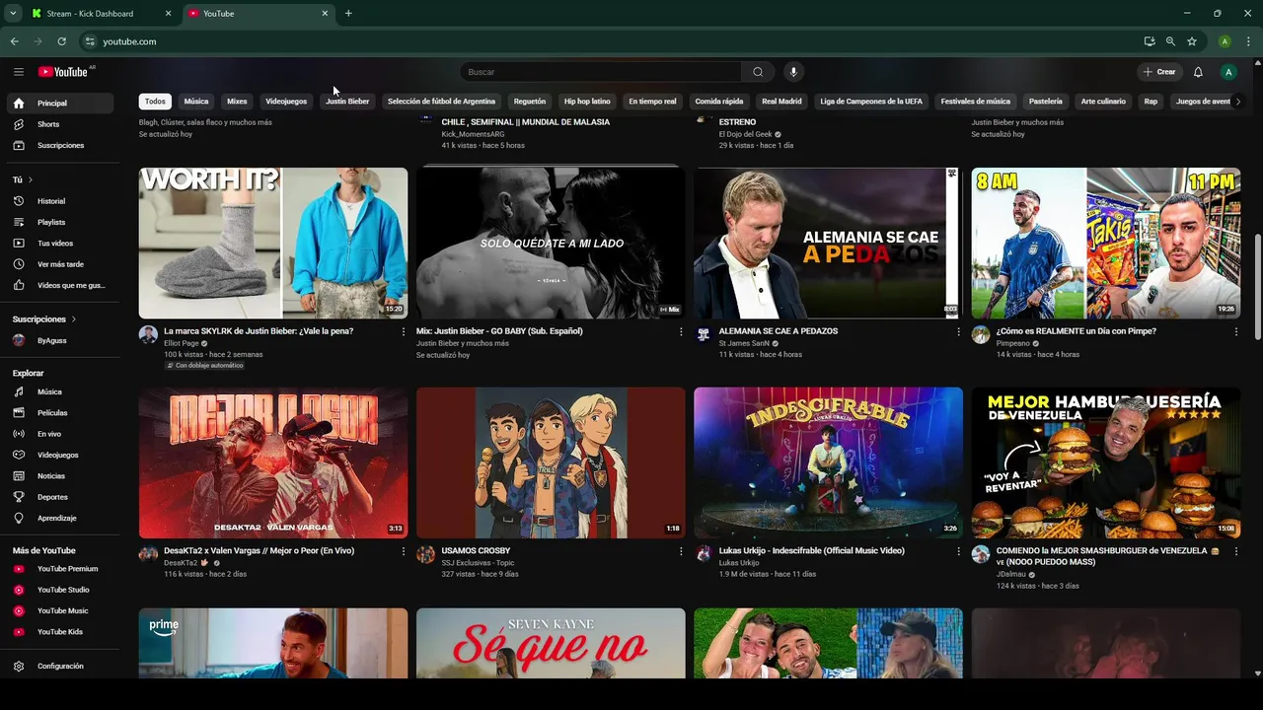
Task: Open Shorts in the sidebar
Action: (59, 124)
